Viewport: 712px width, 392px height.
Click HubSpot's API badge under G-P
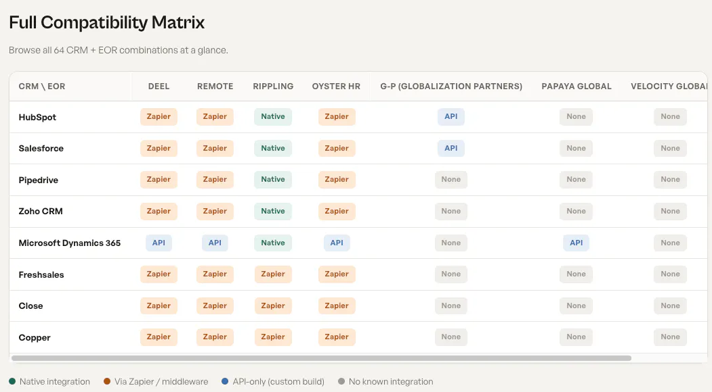click(451, 116)
